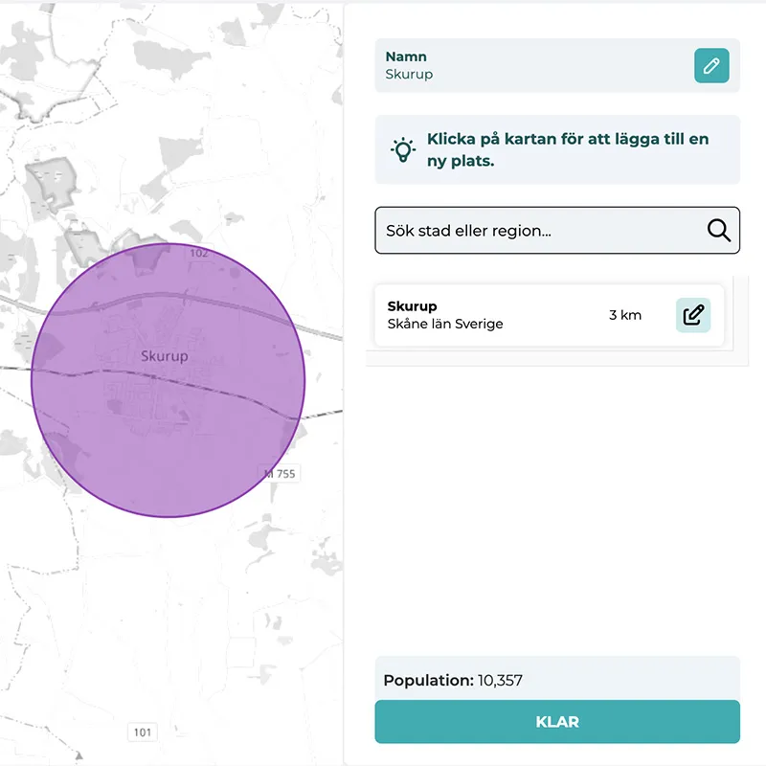Click the Skåne län Sverige subtitle text

click(446, 324)
